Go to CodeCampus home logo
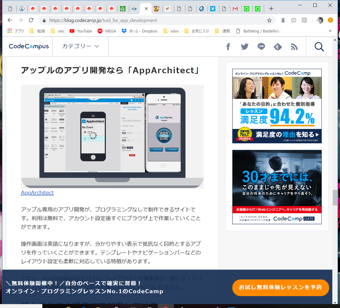Screen dimensions: 340x308 (29, 46)
